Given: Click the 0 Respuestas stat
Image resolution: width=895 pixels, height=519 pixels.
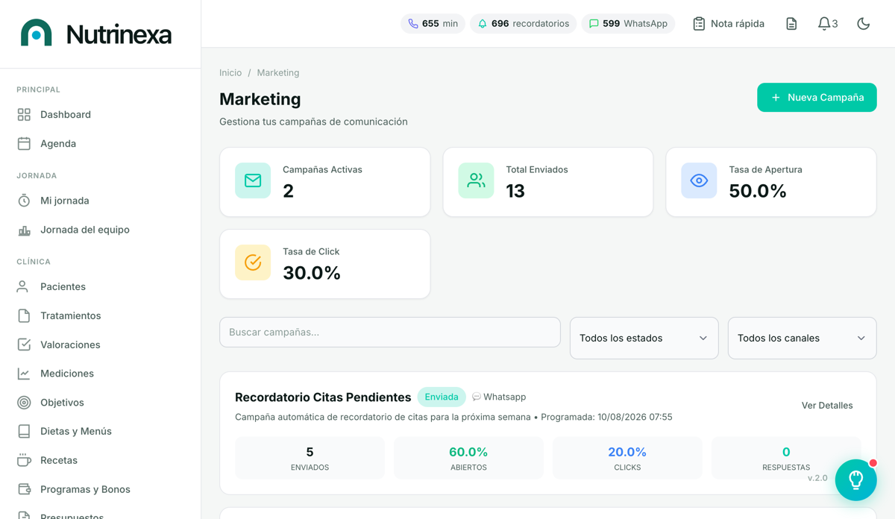Looking at the screenshot, I should (786, 458).
